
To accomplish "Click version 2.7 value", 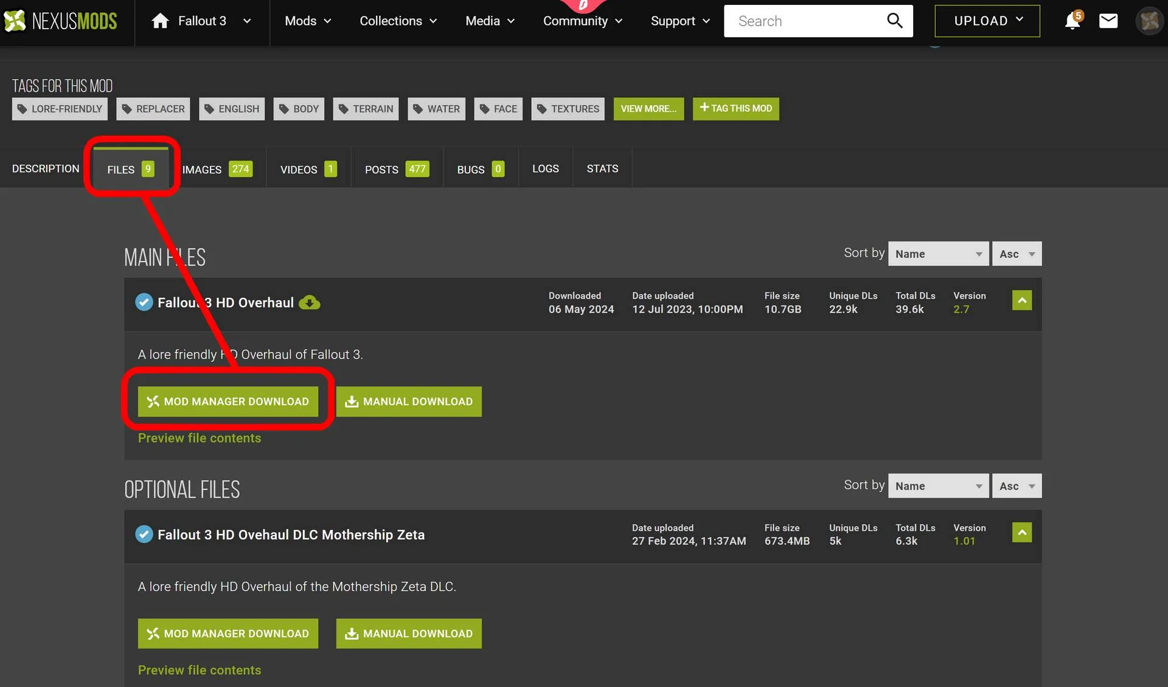I will coord(961,309).
